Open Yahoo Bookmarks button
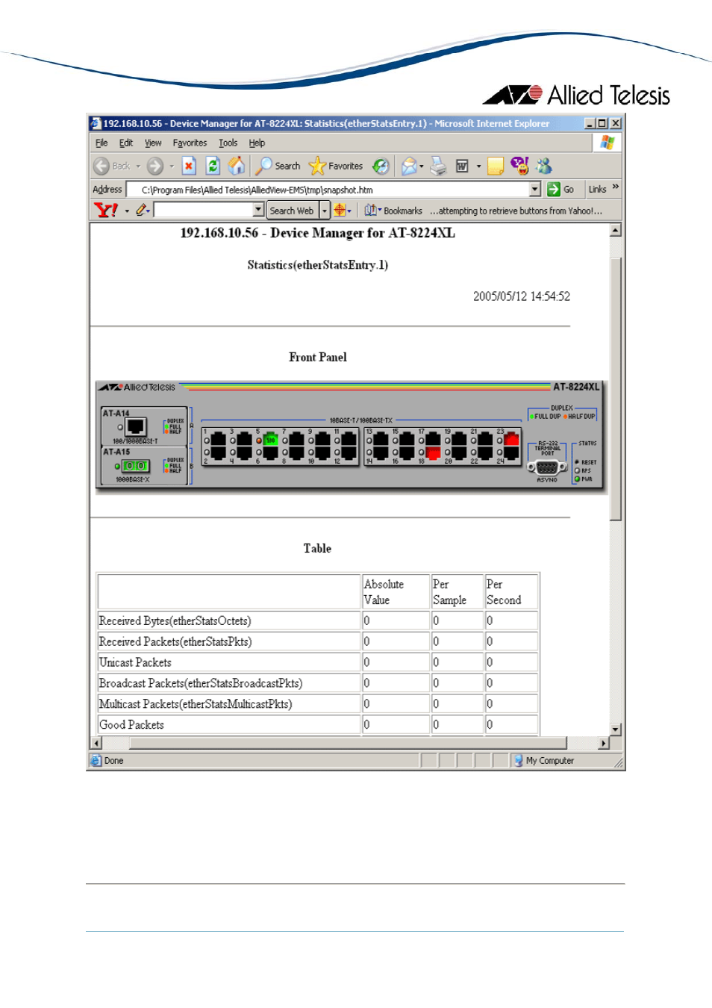 click(393, 211)
